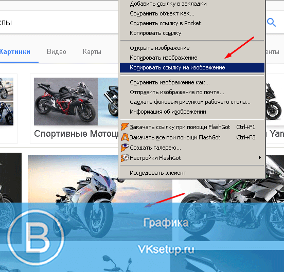Choose Сохранить ссылку в Pocket
The width and height of the screenshot is (284, 272).
192,23
